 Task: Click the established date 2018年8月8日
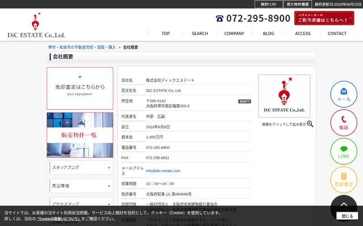point(158,127)
